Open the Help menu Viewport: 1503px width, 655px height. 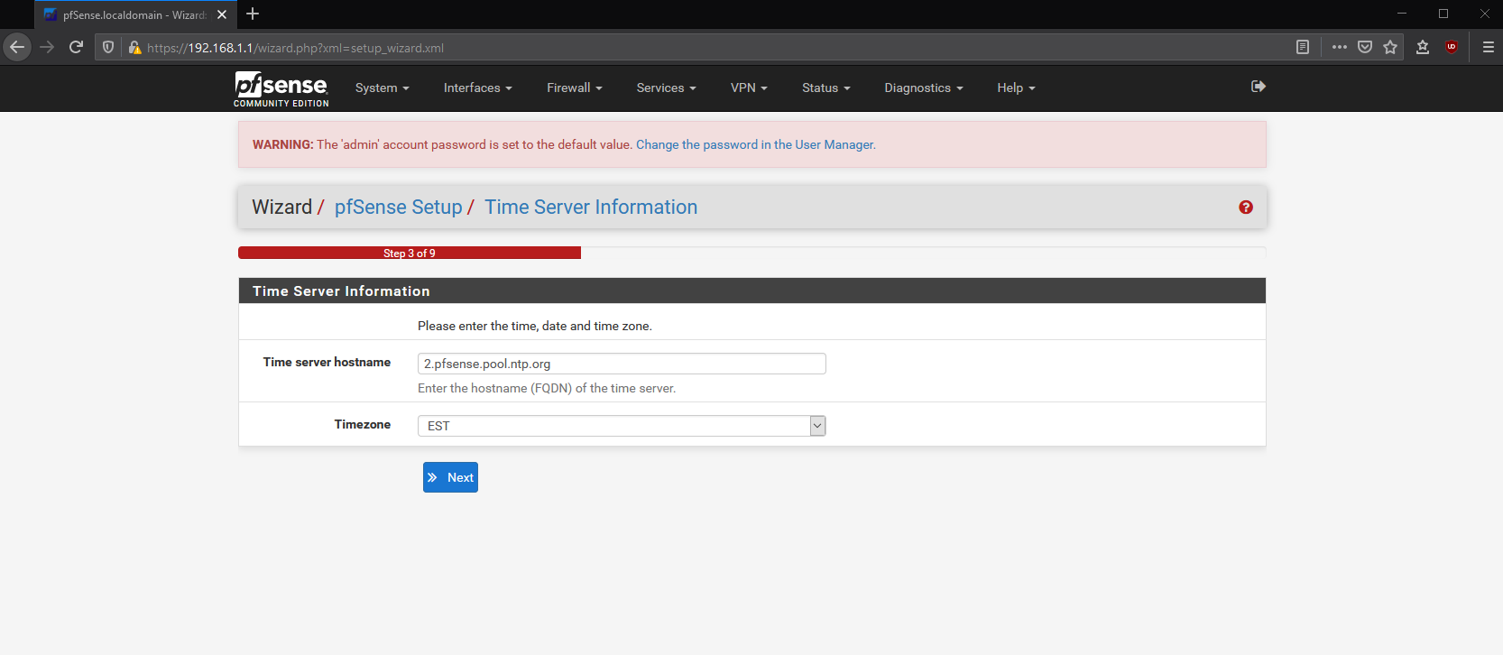[x=1016, y=88]
